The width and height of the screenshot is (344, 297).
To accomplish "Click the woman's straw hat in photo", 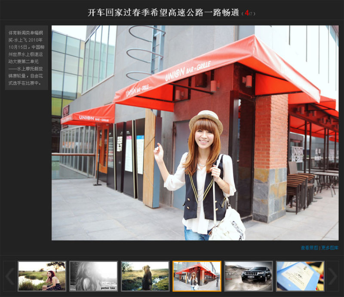I will click(x=206, y=118).
